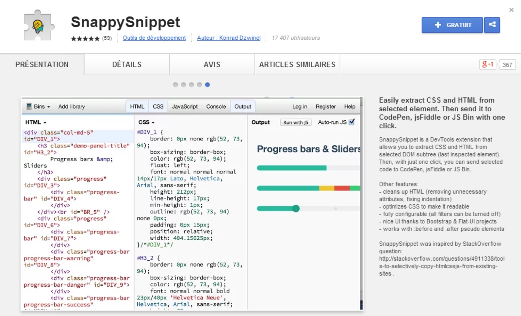
Task: Select the fourth screenshot carousel dot
Action: pyautogui.click(x=199, y=85)
